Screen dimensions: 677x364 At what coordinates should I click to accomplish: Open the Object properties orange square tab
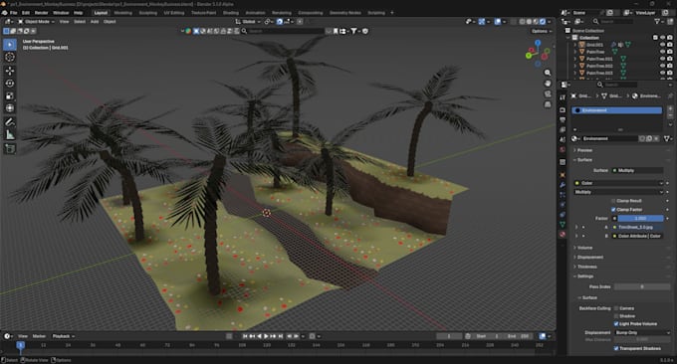(x=563, y=175)
